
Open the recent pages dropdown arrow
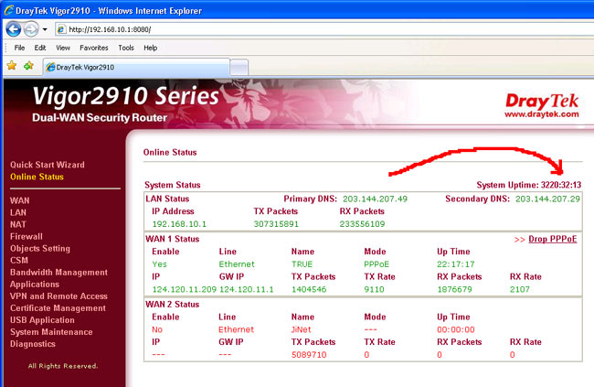click(45, 29)
